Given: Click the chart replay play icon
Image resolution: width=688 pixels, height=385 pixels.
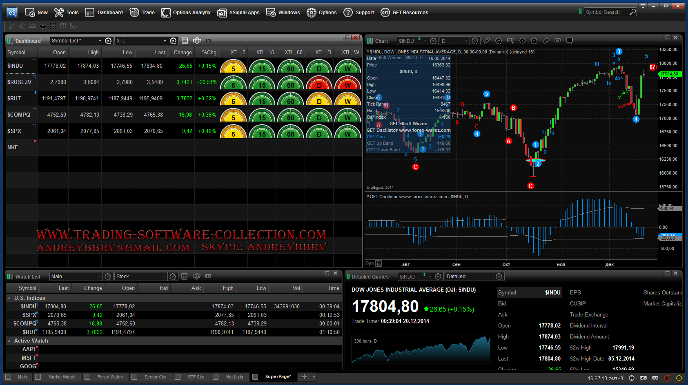Looking at the screenshot, I should click(x=522, y=41).
